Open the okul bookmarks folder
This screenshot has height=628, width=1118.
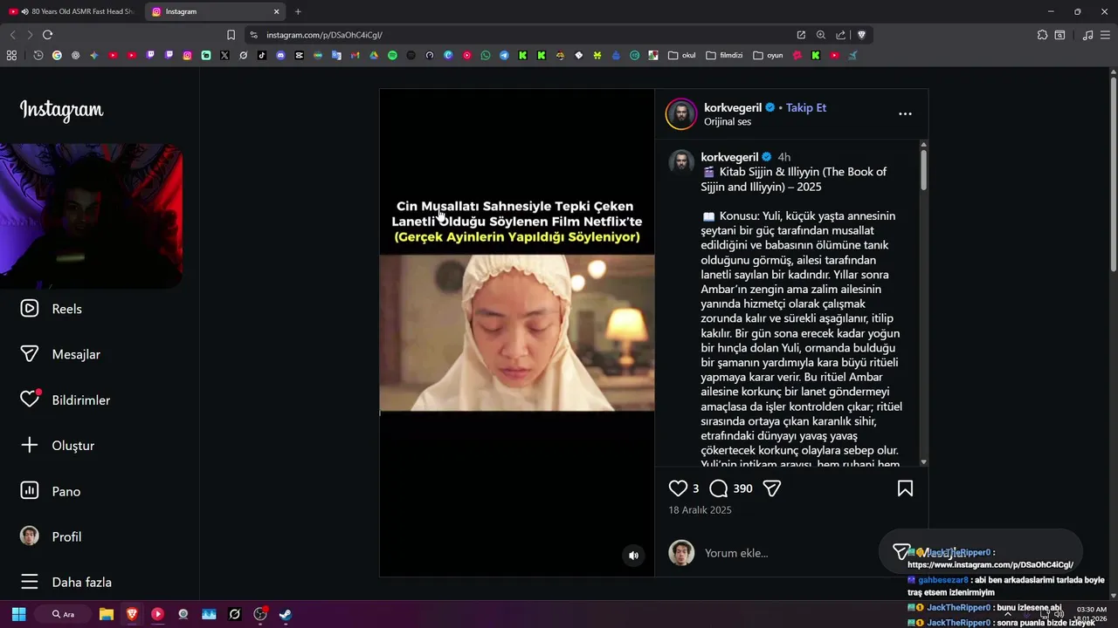(682, 55)
